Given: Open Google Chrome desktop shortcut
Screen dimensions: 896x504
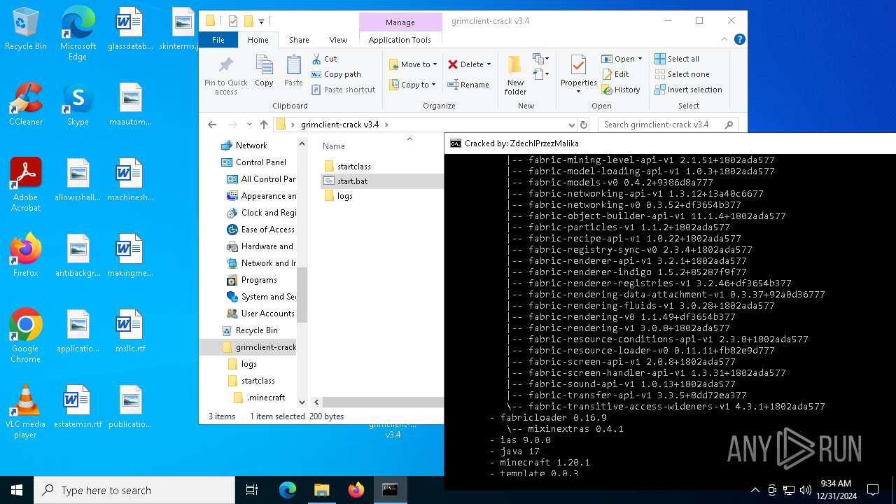Looking at the screenshot, I should click(x=26, y=336).
